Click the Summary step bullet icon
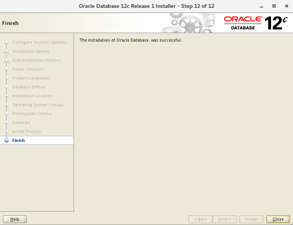This screenshot has height=225, width=293. click(x=7, y=123)
